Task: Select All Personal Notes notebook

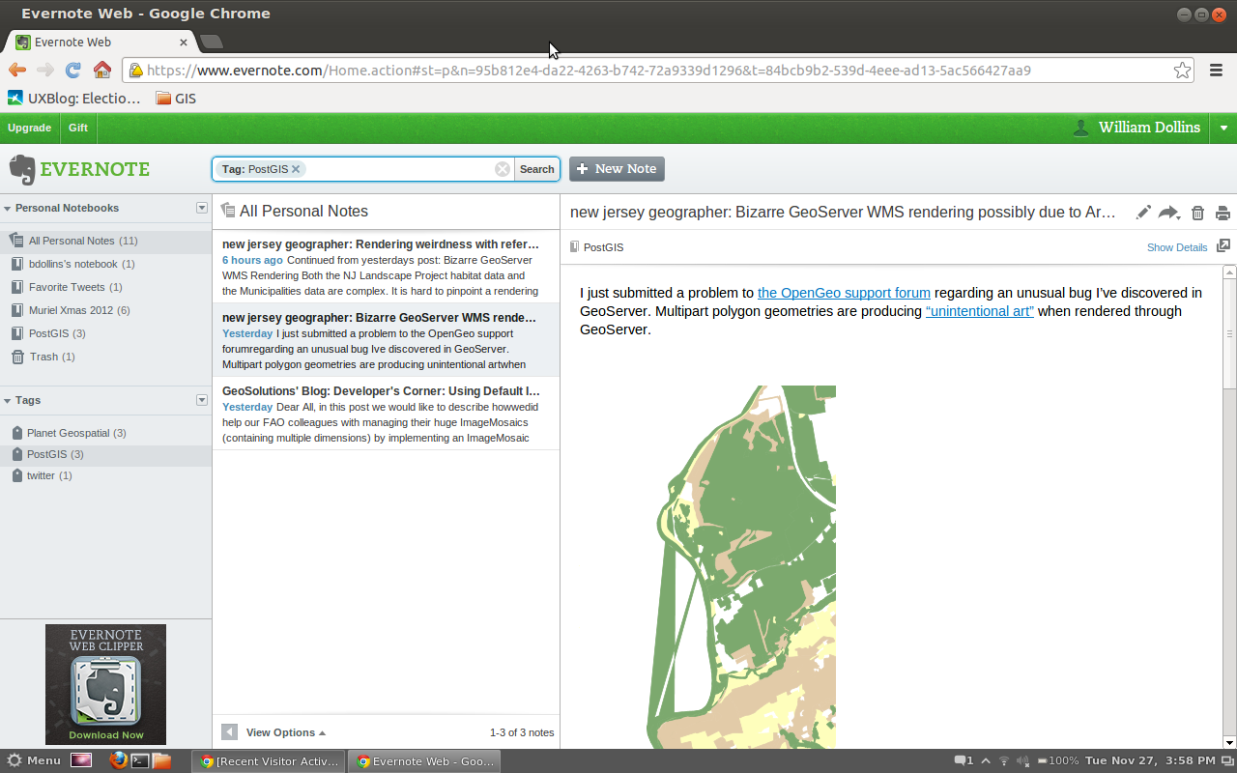Action: click(105, 241)
